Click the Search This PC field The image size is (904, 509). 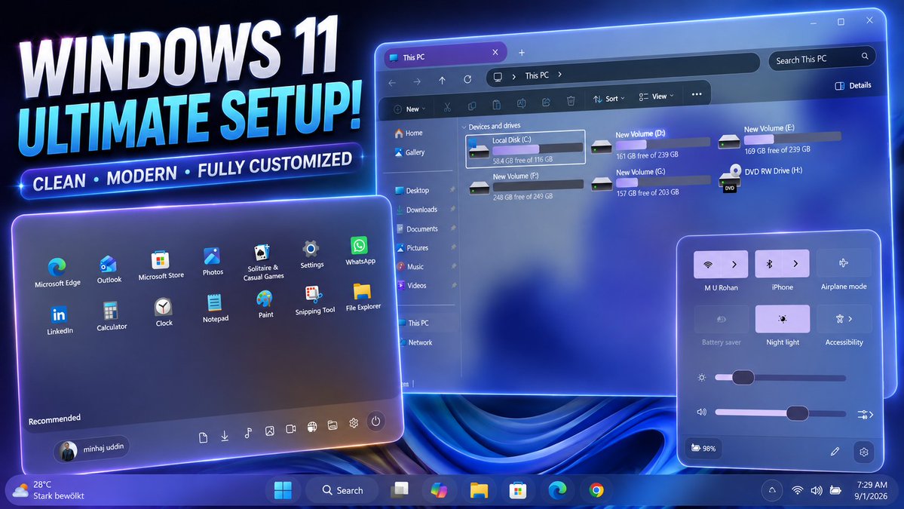click(822, 58)
